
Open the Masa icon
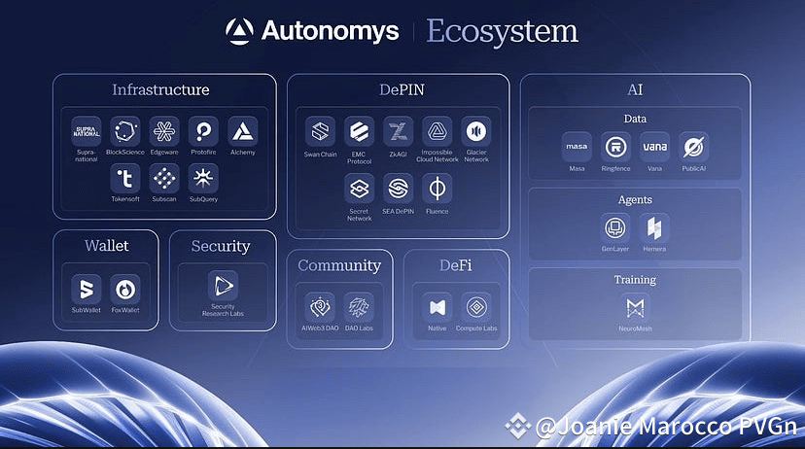577,147
